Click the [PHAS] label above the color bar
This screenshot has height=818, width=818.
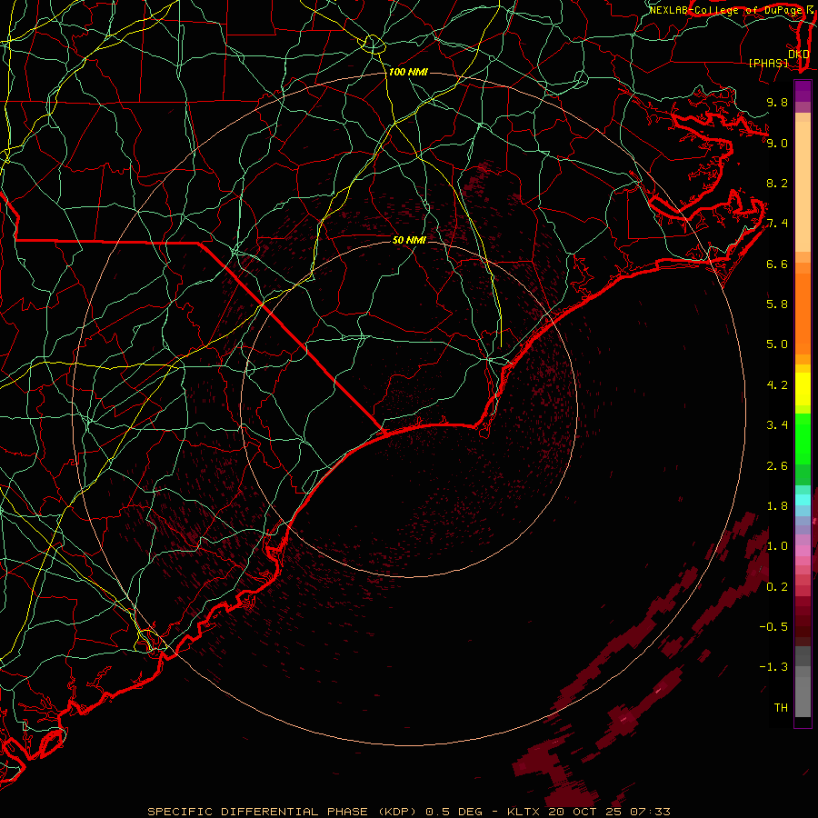[x=768, y=63]
